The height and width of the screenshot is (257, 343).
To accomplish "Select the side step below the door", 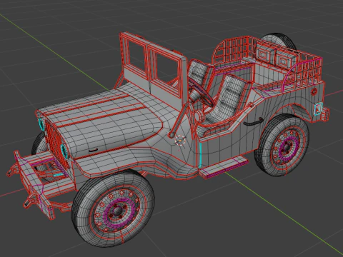I will (224, 167).
